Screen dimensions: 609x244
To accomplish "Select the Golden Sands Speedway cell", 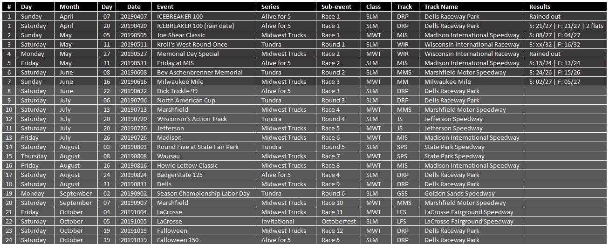I will (x=474, y=193).
